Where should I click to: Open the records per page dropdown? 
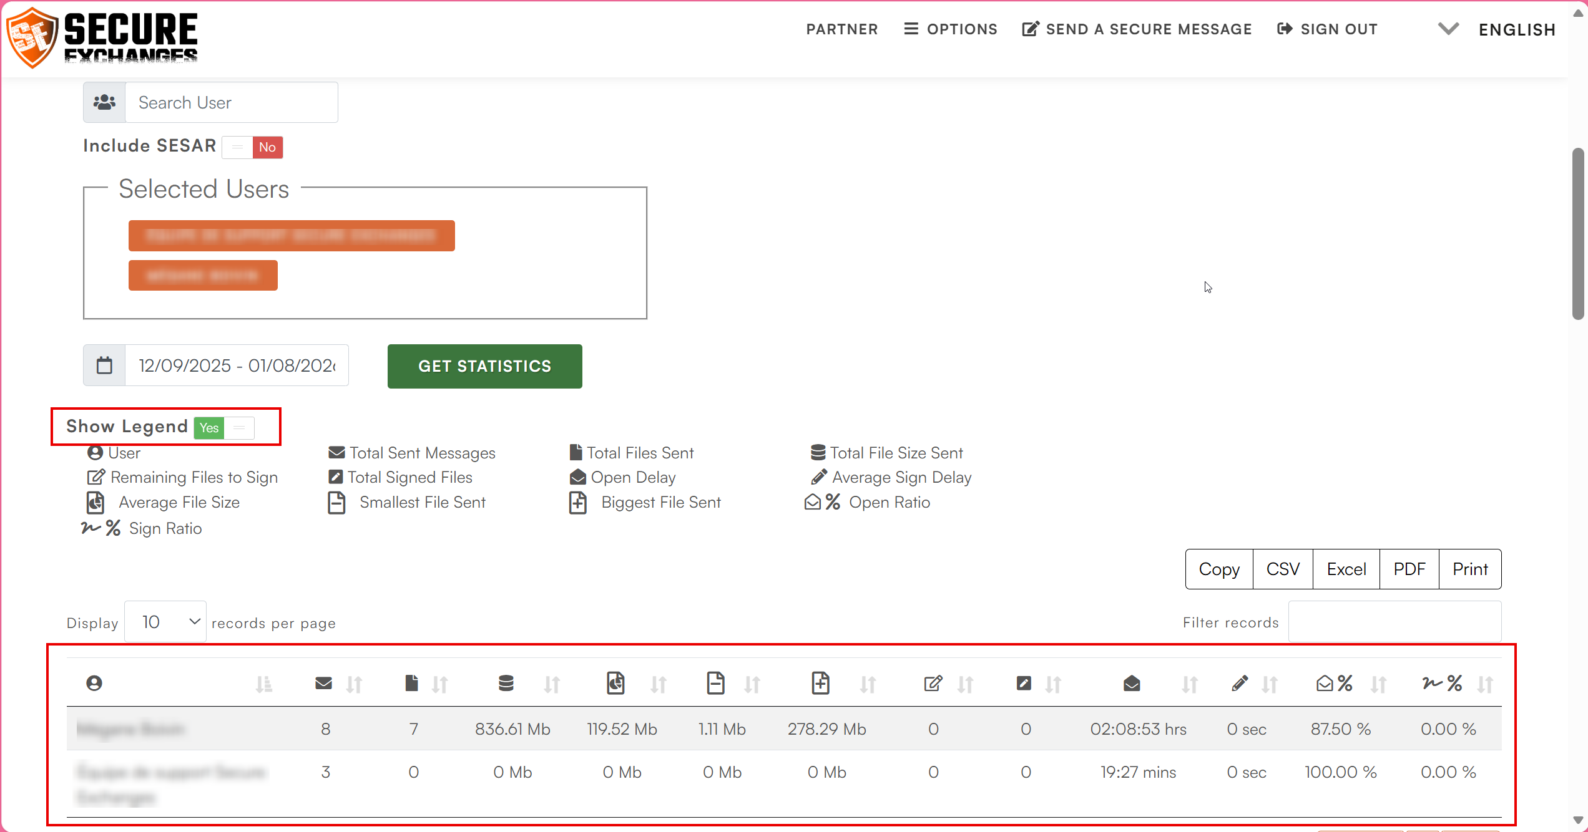point(165,622)
